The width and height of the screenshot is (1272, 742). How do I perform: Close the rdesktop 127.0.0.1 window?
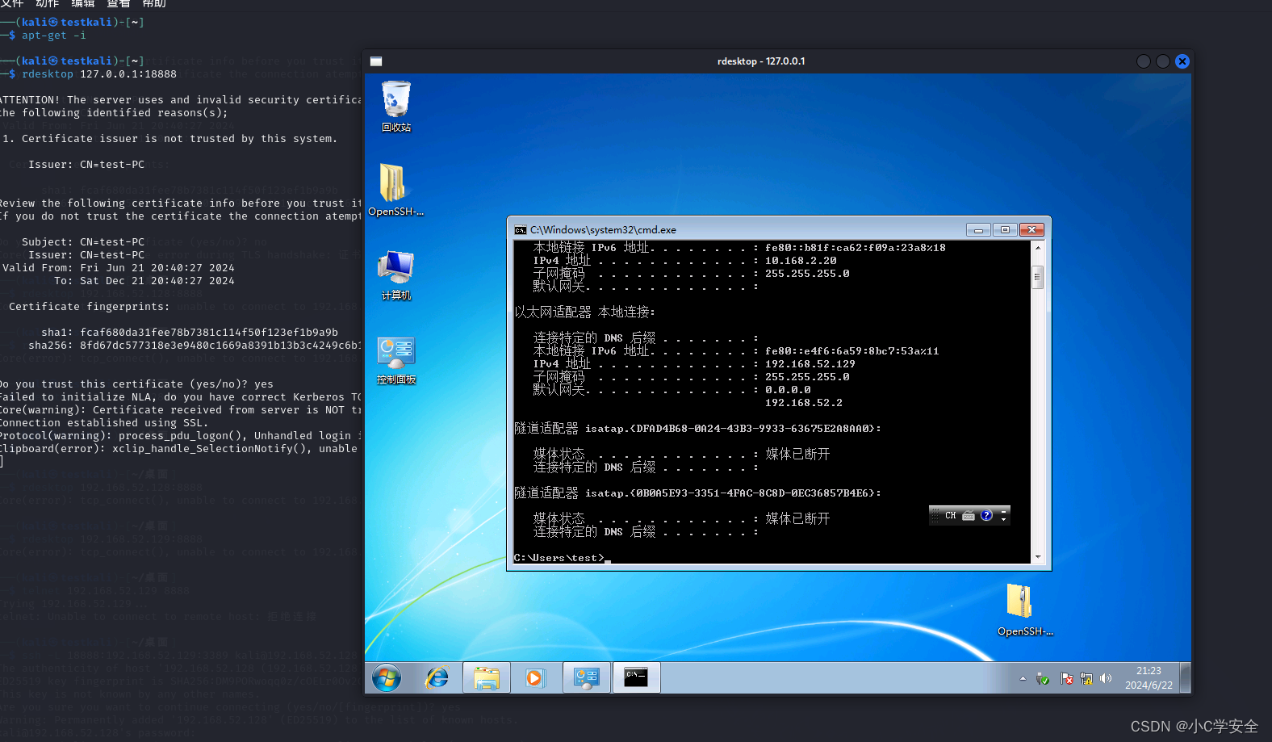click(1182, 61)
